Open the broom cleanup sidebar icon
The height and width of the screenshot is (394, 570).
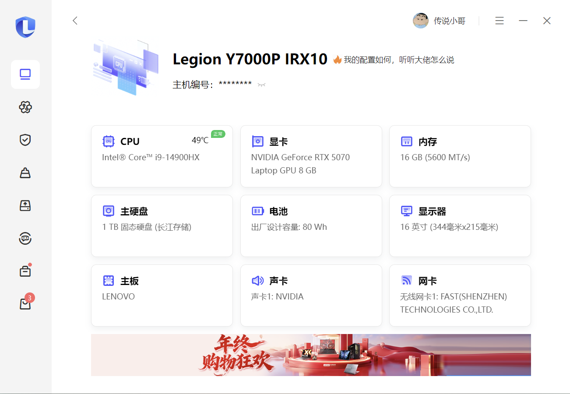click(x=25, y=173)
